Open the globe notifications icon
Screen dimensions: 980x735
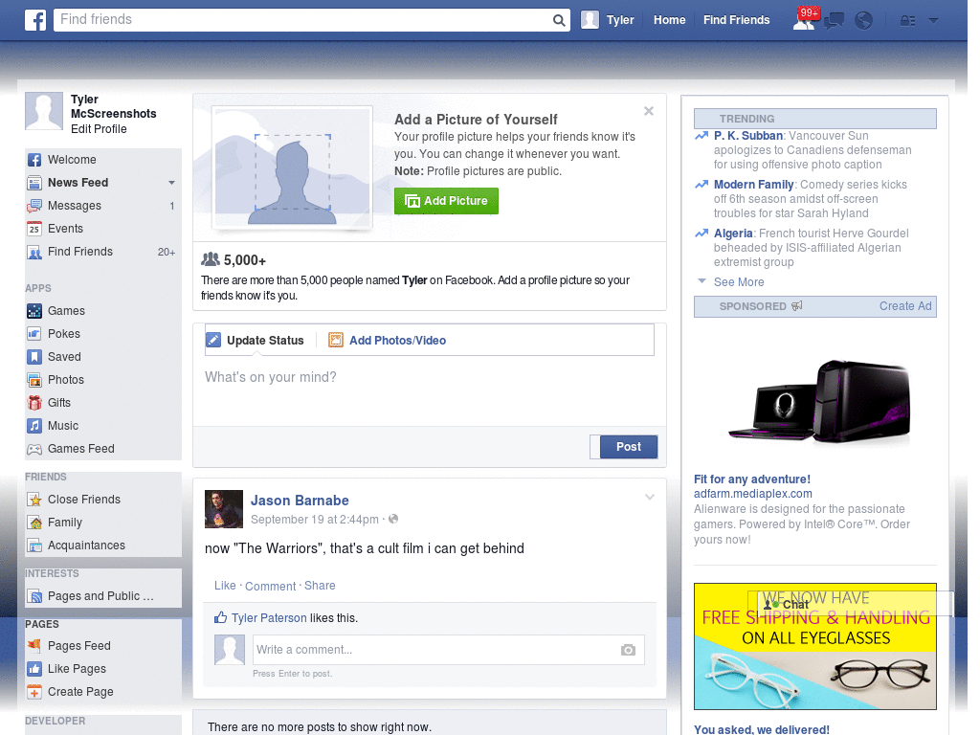(x=864, y=21)
